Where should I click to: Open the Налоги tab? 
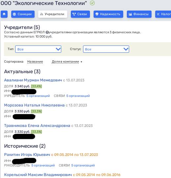point(163,14)
